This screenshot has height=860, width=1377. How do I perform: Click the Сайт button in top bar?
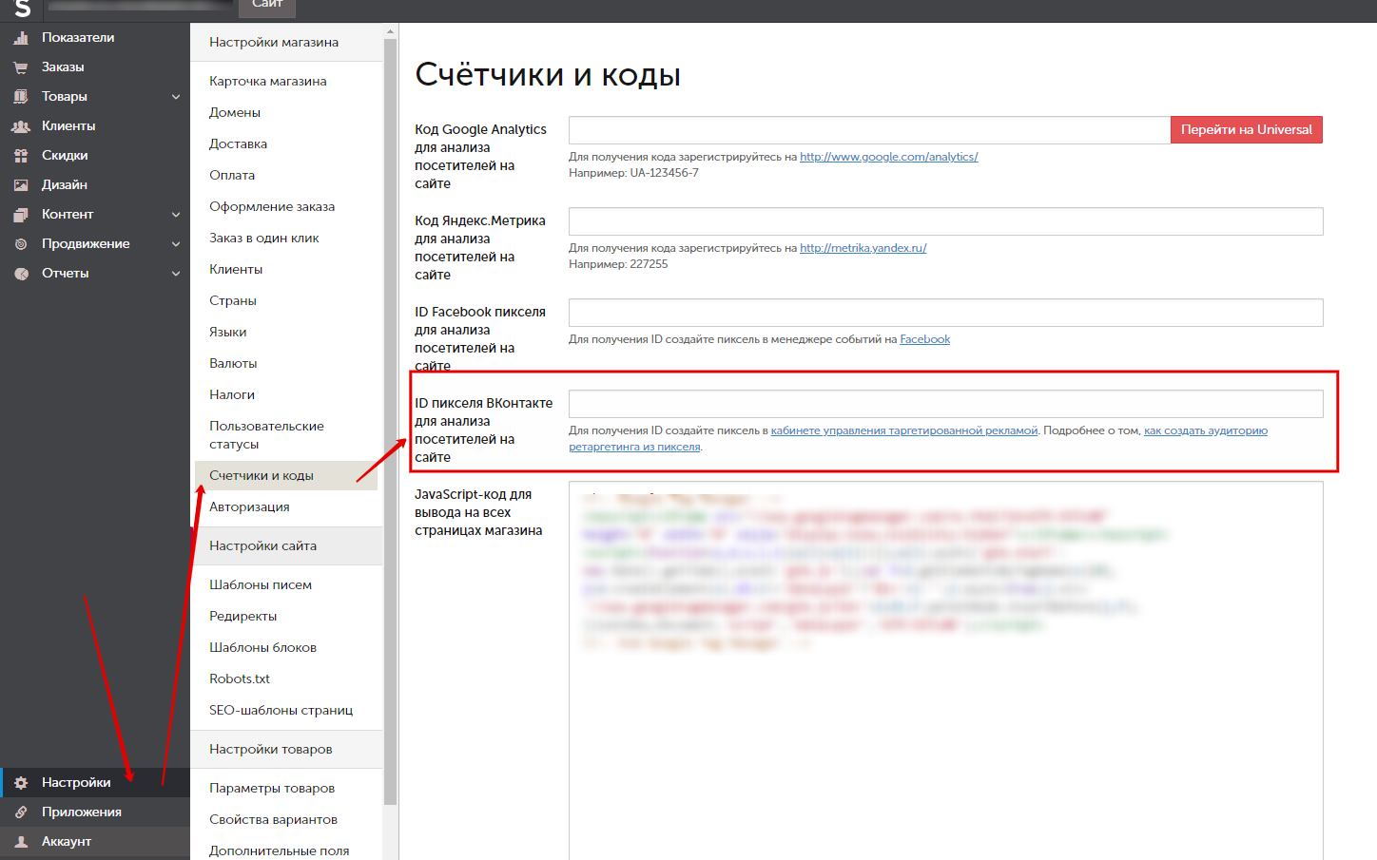(x=267, y=7)
